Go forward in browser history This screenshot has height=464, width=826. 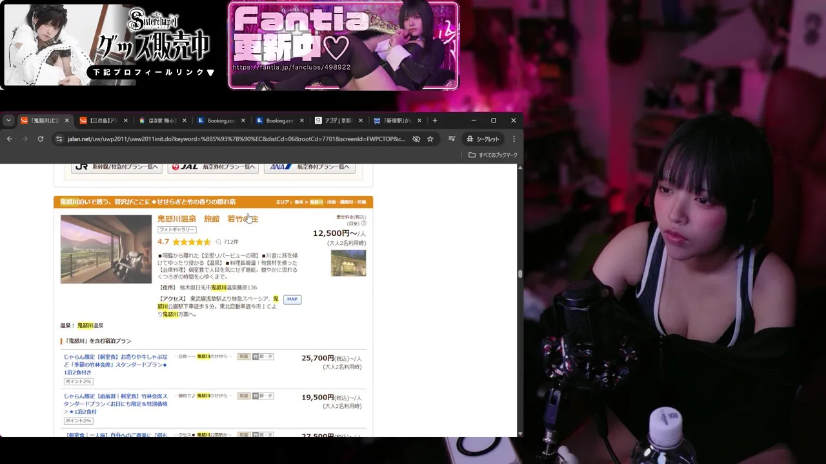[25, 139]
